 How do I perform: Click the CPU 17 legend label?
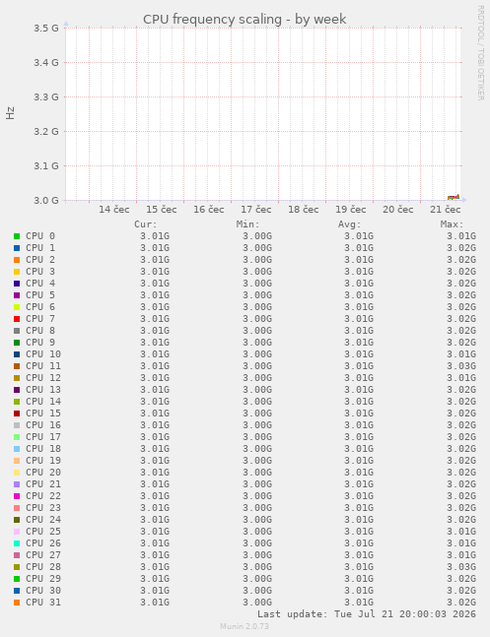click(x=43, y=437)
